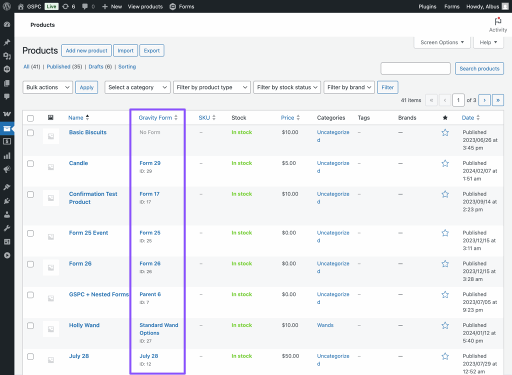
Task: Switch to the Published products view
Action: coord(58,66)
